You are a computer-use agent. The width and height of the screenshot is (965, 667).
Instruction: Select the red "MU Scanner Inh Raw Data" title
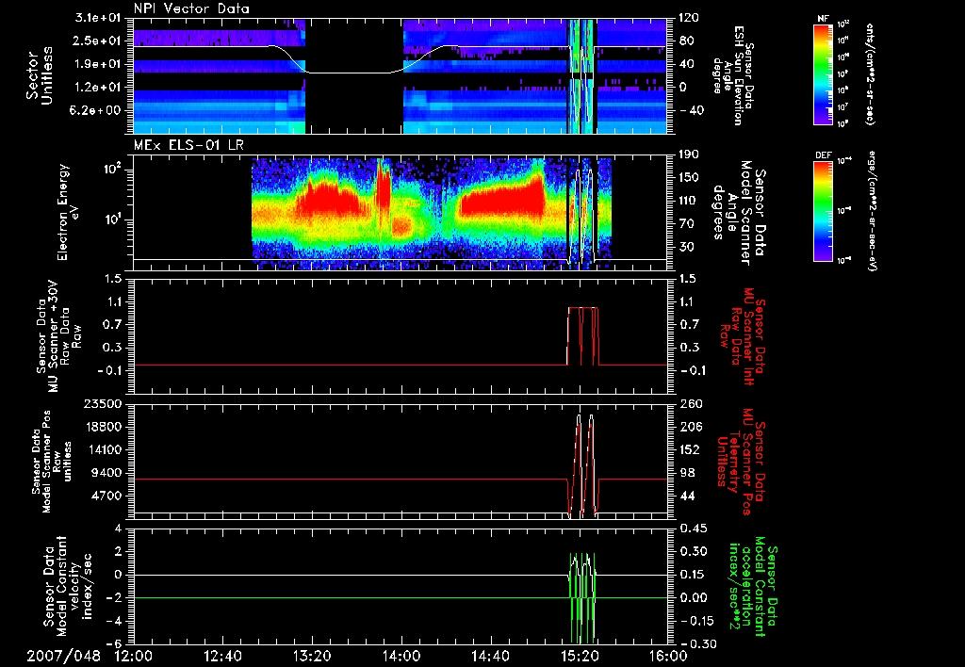pyautogui.click(x=742, y=336)
